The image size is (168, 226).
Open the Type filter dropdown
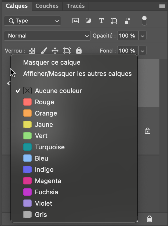click(x=32, y=21)
